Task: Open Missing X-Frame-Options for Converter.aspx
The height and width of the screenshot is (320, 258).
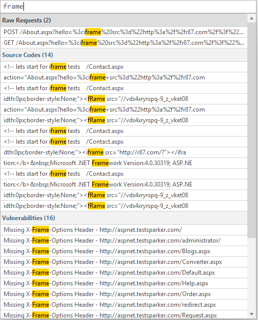Action: pyautogui.click(x=124, y=262)
